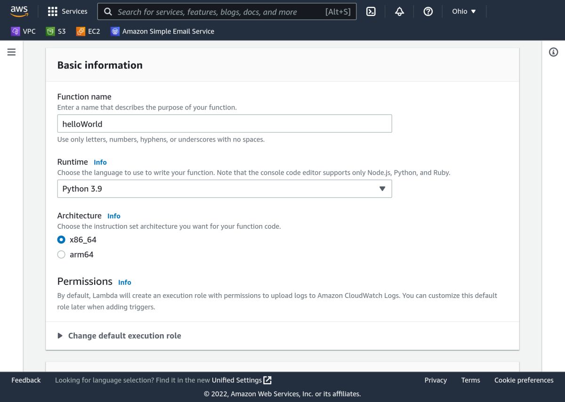565x402 pixels.
Task: Open the CloudShell terminal icon
Action: tap(371, 11)
